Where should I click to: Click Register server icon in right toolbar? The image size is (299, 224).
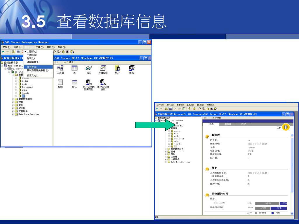click(204, 109)
